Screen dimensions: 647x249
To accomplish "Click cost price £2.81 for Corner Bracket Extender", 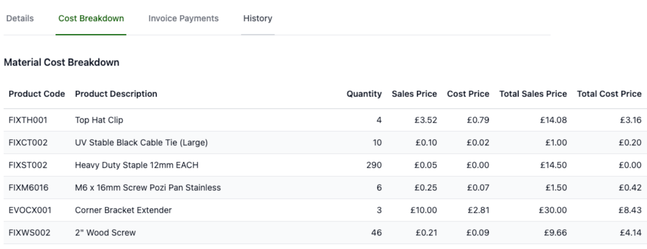I will pyautogui.click(x=479, y=210).
